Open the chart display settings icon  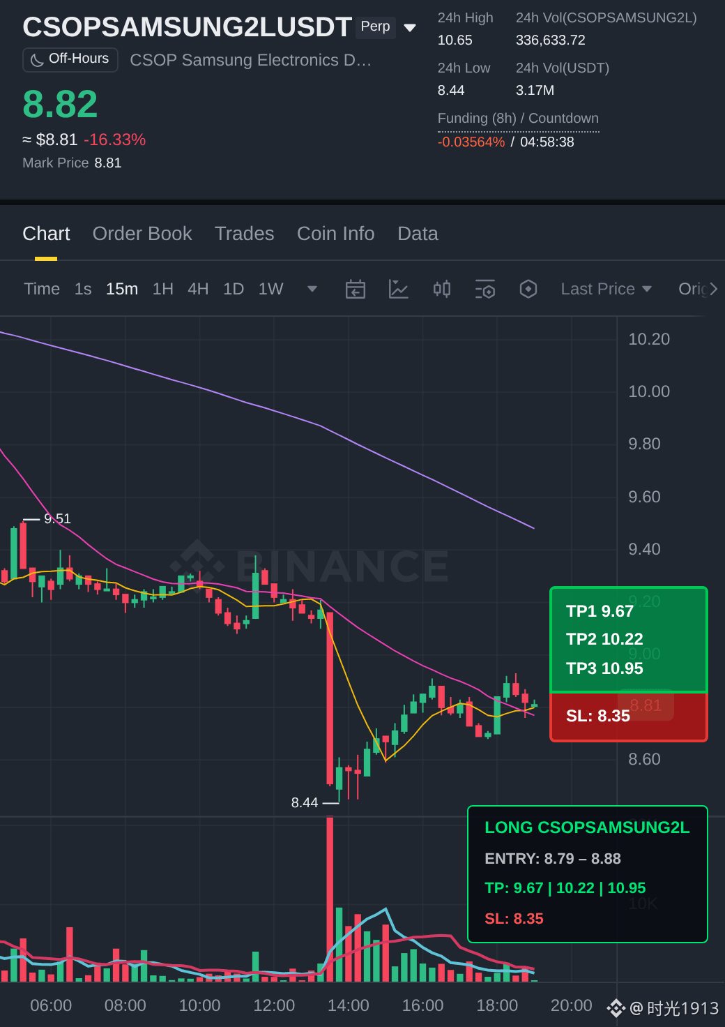[x=485, y=289]
